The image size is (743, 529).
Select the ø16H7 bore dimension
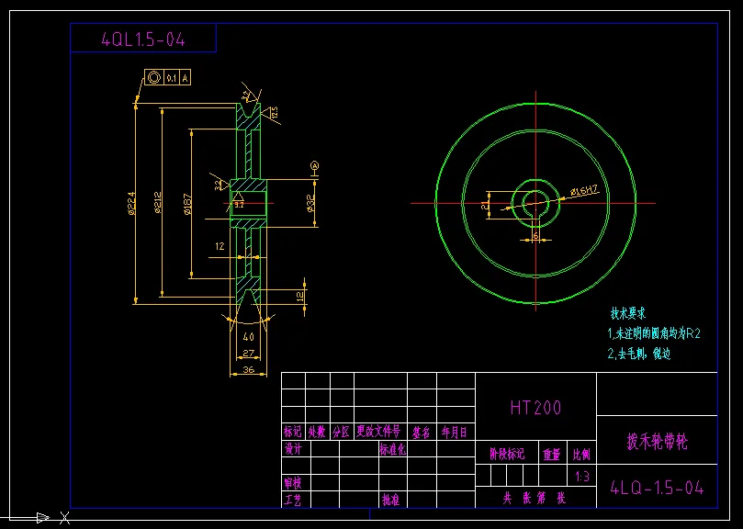click(585, 191)
